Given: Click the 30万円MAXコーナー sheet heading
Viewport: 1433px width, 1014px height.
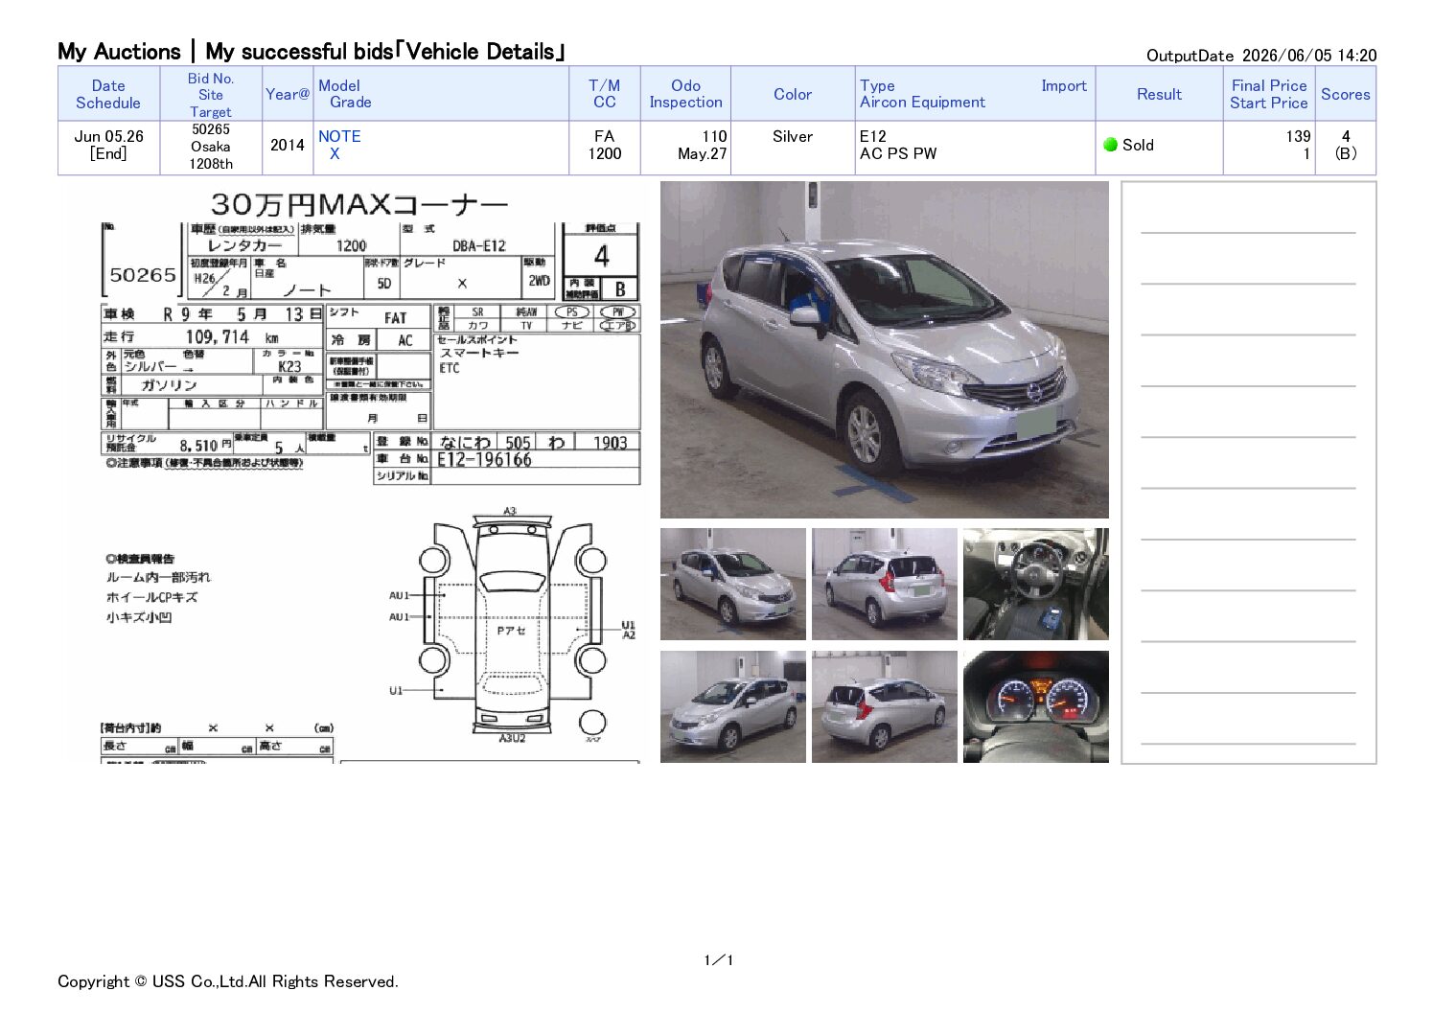Looking at the screenshot, I should [x=358, y=204].
